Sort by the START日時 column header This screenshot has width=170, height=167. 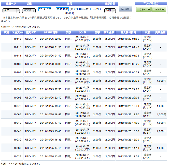click(x=51, y=33)
